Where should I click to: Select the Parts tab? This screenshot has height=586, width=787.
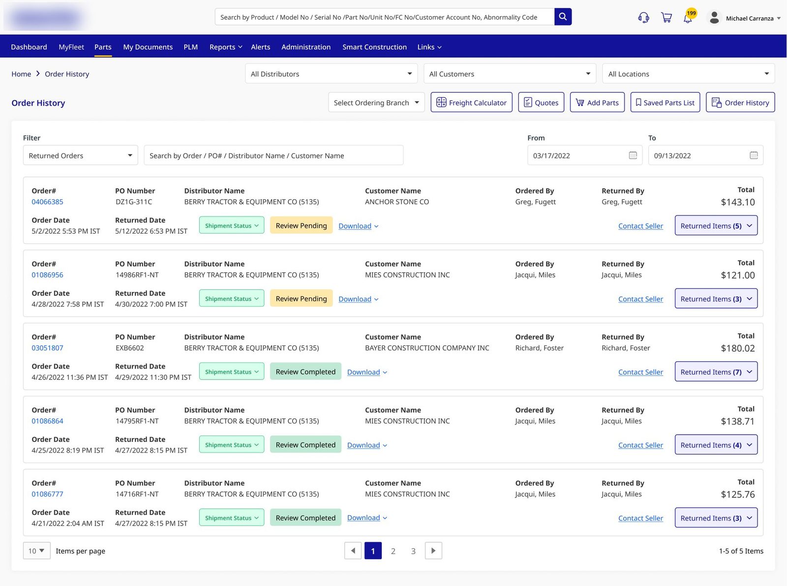point(103,47)
